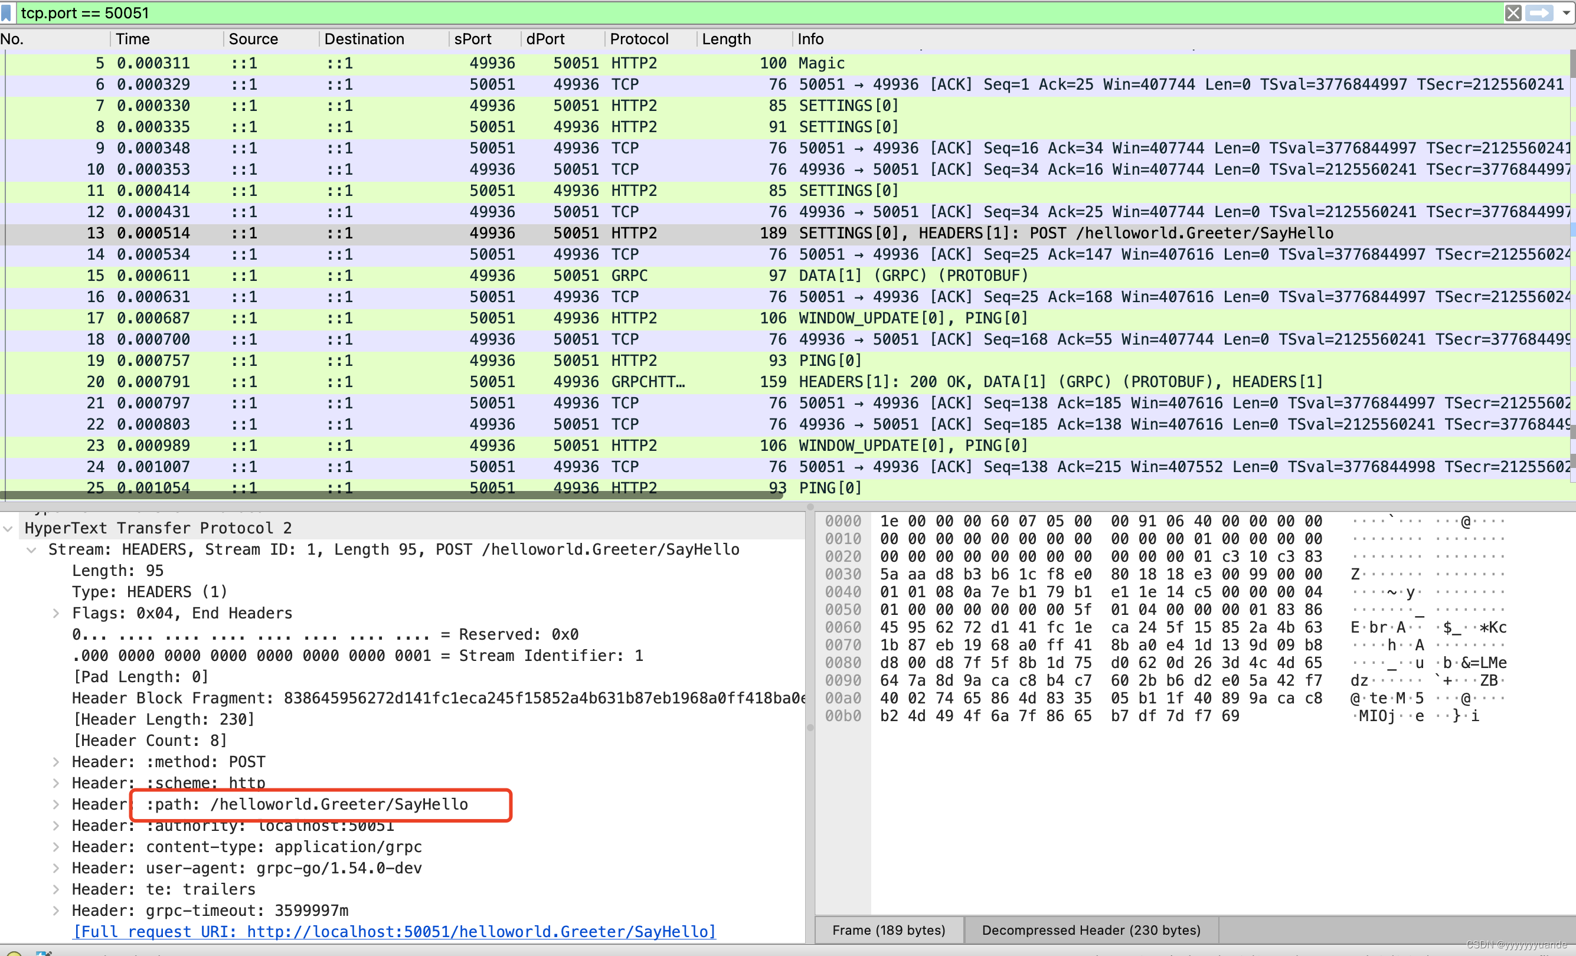Screen dimensions: 1576x956
Task: Expand the Flags 0x04 End Headers row
Action: coord(56,613)
